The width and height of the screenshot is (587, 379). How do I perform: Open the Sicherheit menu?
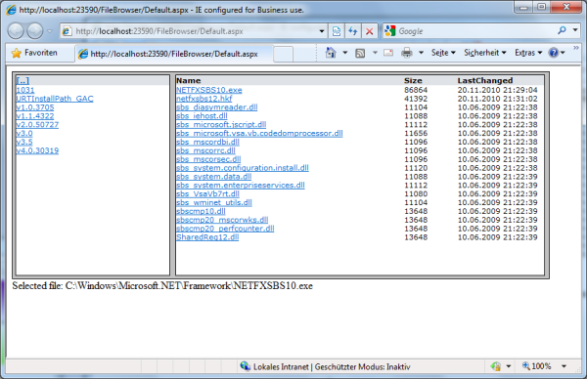[x=485, y=53]
